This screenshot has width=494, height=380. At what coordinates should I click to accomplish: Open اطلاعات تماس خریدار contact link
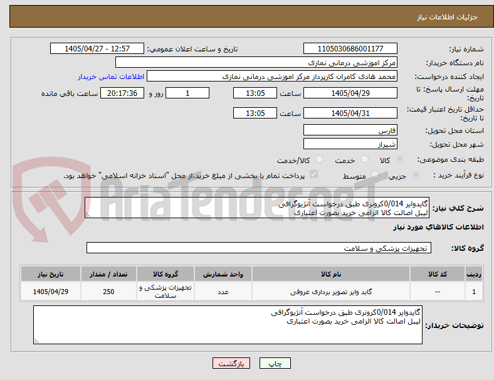111,77
